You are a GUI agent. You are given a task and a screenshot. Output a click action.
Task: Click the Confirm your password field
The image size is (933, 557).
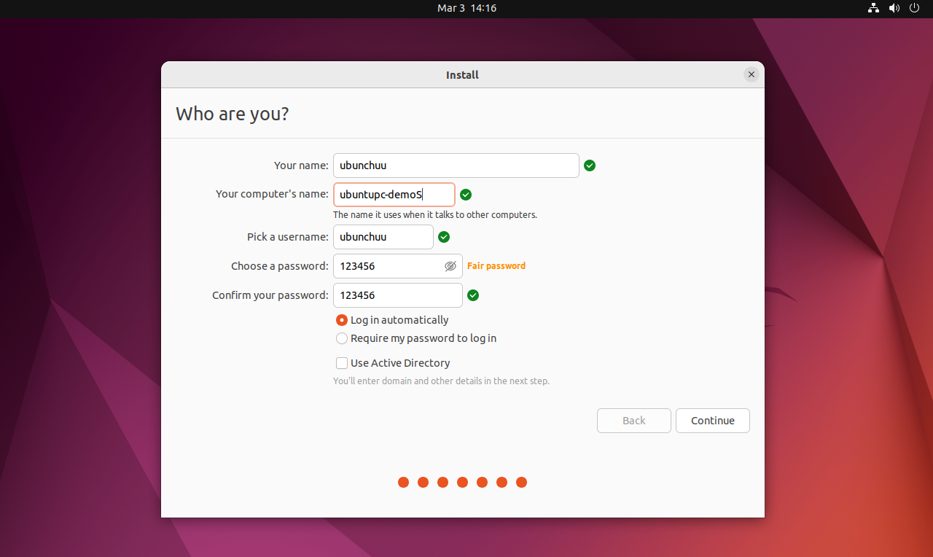click(x=397, y=295)
